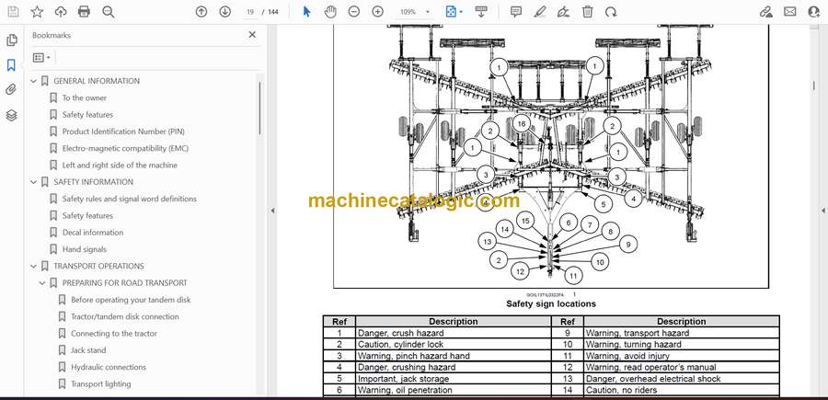Click the page number field
This screenshot has height=400, width=828.
point(250,12)
